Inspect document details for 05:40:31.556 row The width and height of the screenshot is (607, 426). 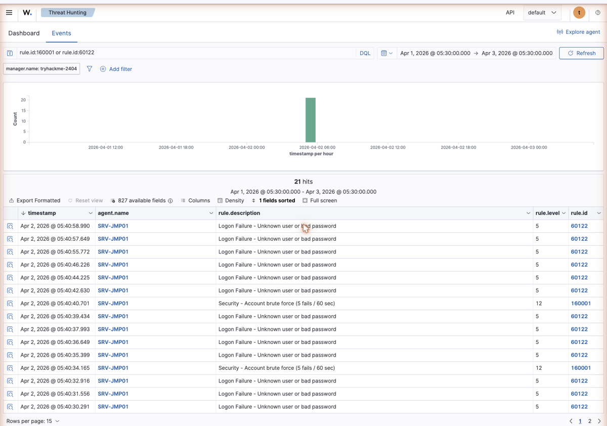tap(10, 394)
